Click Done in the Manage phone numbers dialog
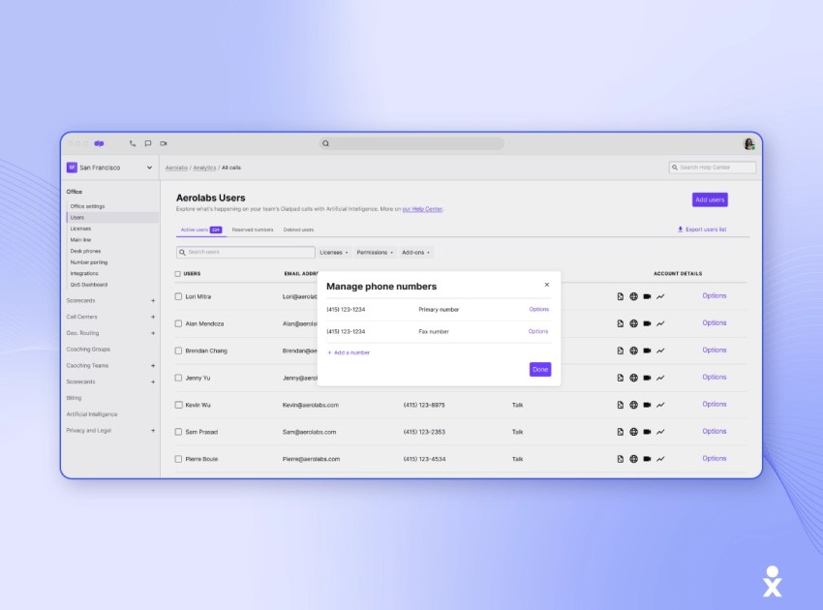 coord(540,369)
